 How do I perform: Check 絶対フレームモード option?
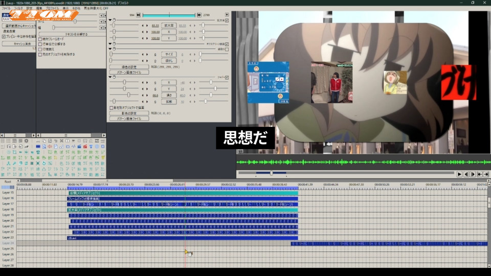click(x=40, y=39)
